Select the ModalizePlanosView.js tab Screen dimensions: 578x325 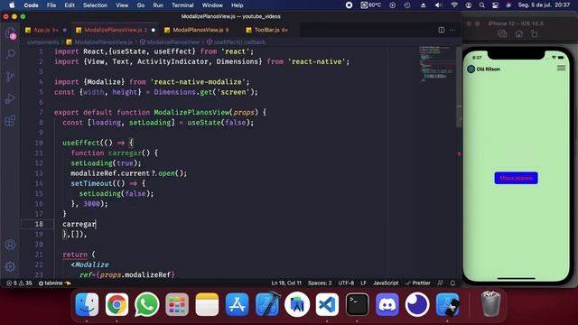click(x=116, y=30)
